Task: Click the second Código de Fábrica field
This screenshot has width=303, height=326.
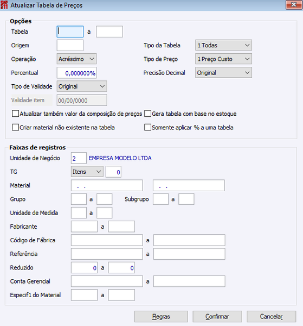Action: 189,240
